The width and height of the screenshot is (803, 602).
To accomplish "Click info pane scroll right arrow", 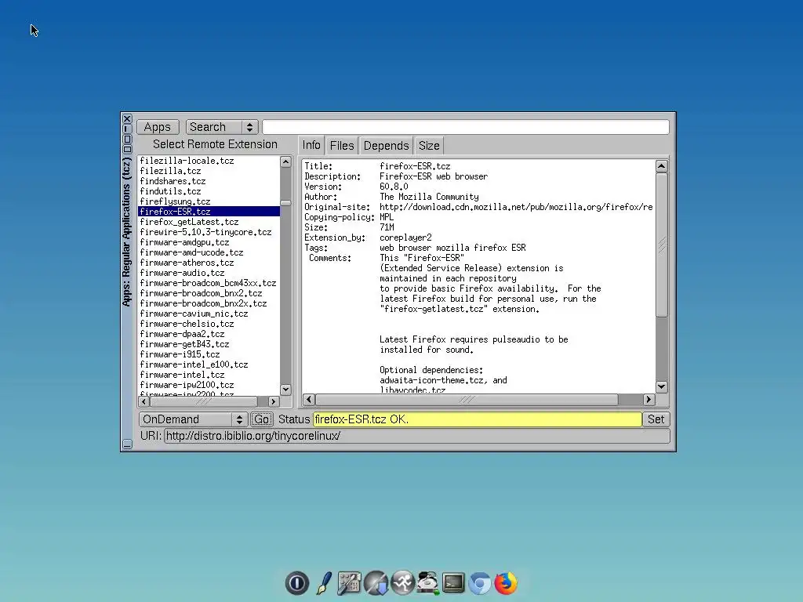I will point(649,399).
